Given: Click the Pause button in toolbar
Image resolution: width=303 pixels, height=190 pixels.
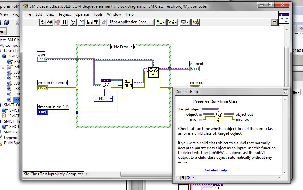Looking at the screenshot, I should (65, 22).
